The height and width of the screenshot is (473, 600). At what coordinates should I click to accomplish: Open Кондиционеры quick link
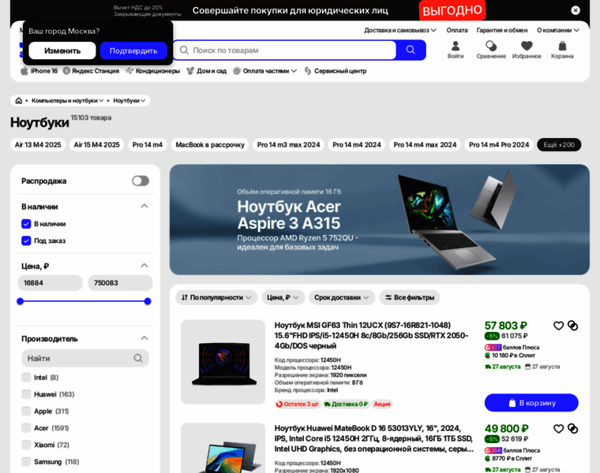click(x=152, y=71)
